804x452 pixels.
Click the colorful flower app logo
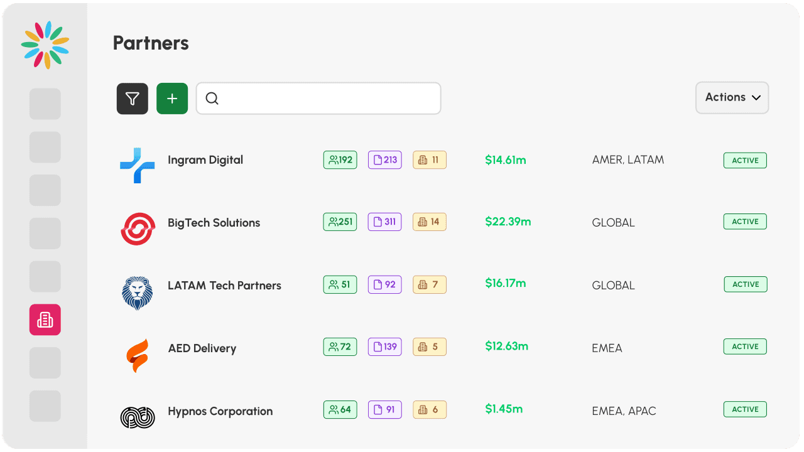click(x=45, y=45)
